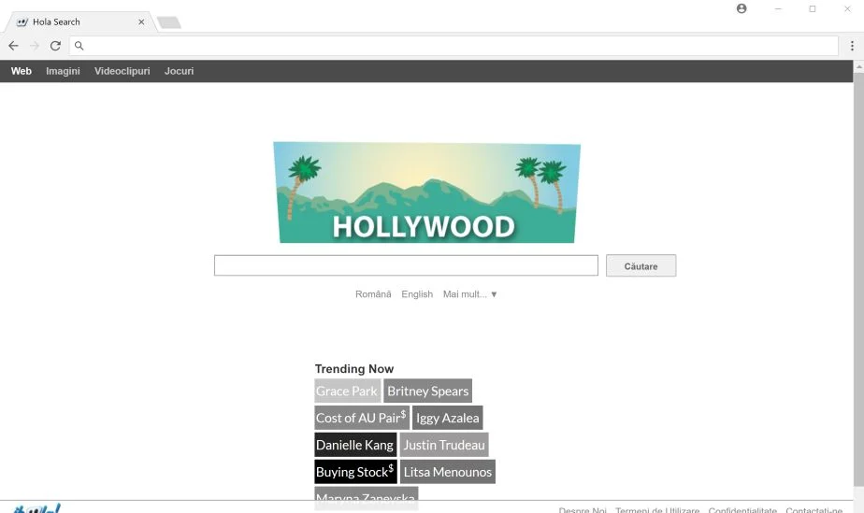864x513 pixels.
Task: Open trending topic Grace Park
Action: click(x=347, y=391)
